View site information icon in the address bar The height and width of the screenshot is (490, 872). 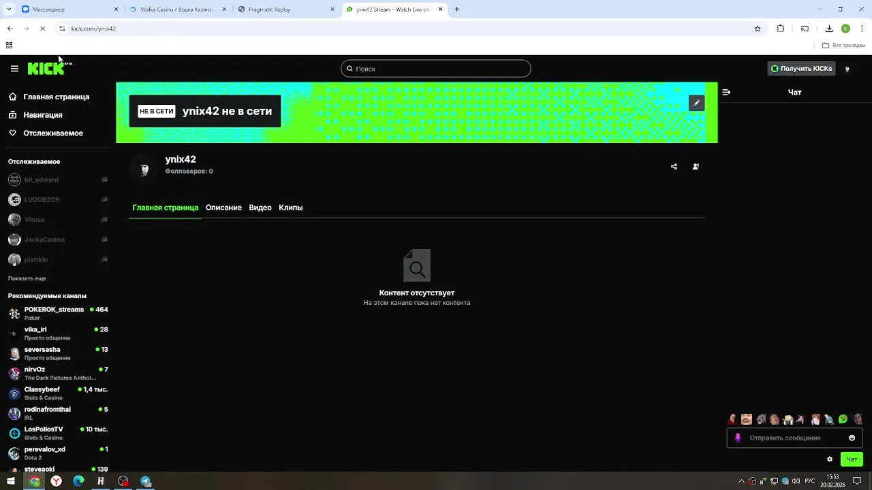pos(61,29)
